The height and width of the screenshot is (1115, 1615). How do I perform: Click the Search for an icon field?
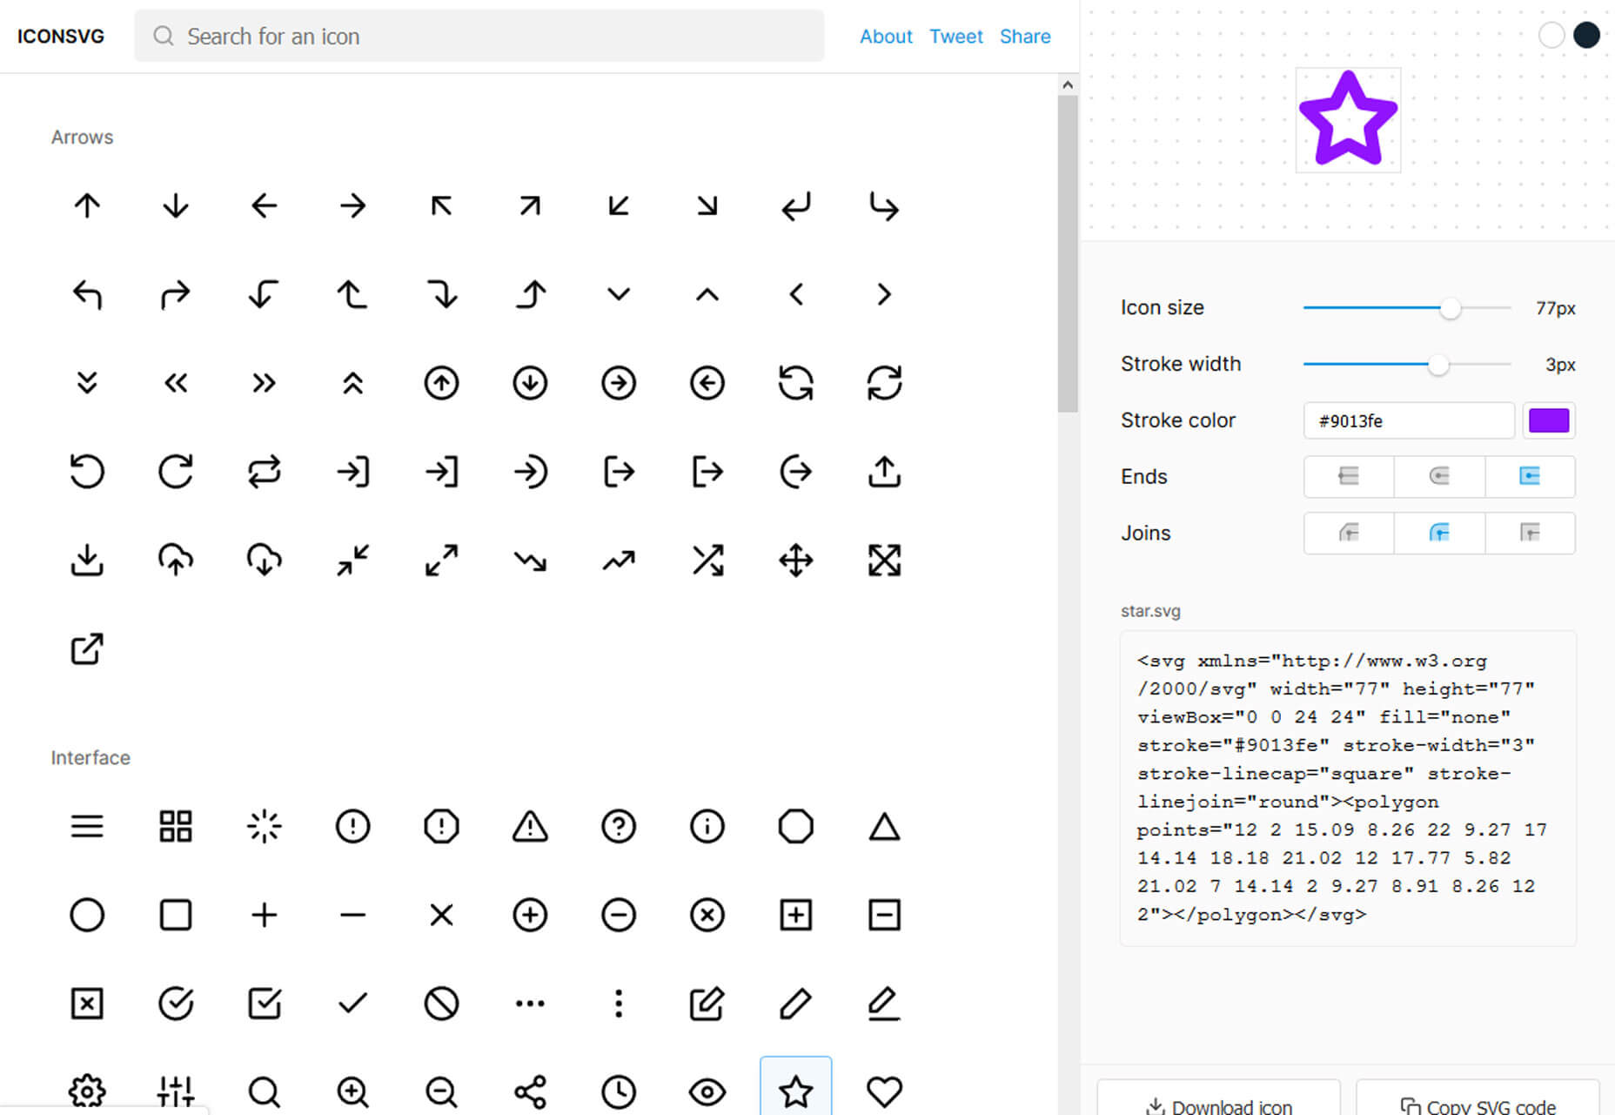[479, 37]
